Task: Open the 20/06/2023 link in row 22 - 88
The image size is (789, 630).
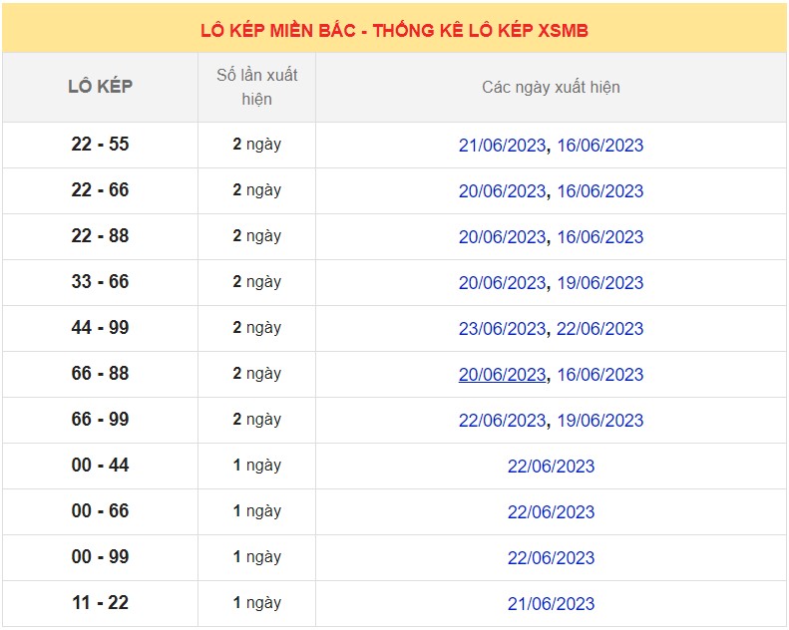Action: [x=502, y=237]
